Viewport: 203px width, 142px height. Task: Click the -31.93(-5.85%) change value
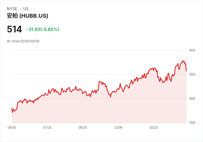[x=43, y=29]
